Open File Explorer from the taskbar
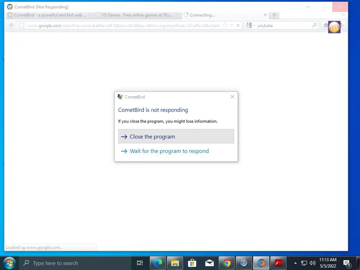 tap(175, 263)
